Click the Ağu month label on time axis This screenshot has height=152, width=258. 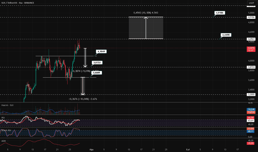(x=91, y=150)
